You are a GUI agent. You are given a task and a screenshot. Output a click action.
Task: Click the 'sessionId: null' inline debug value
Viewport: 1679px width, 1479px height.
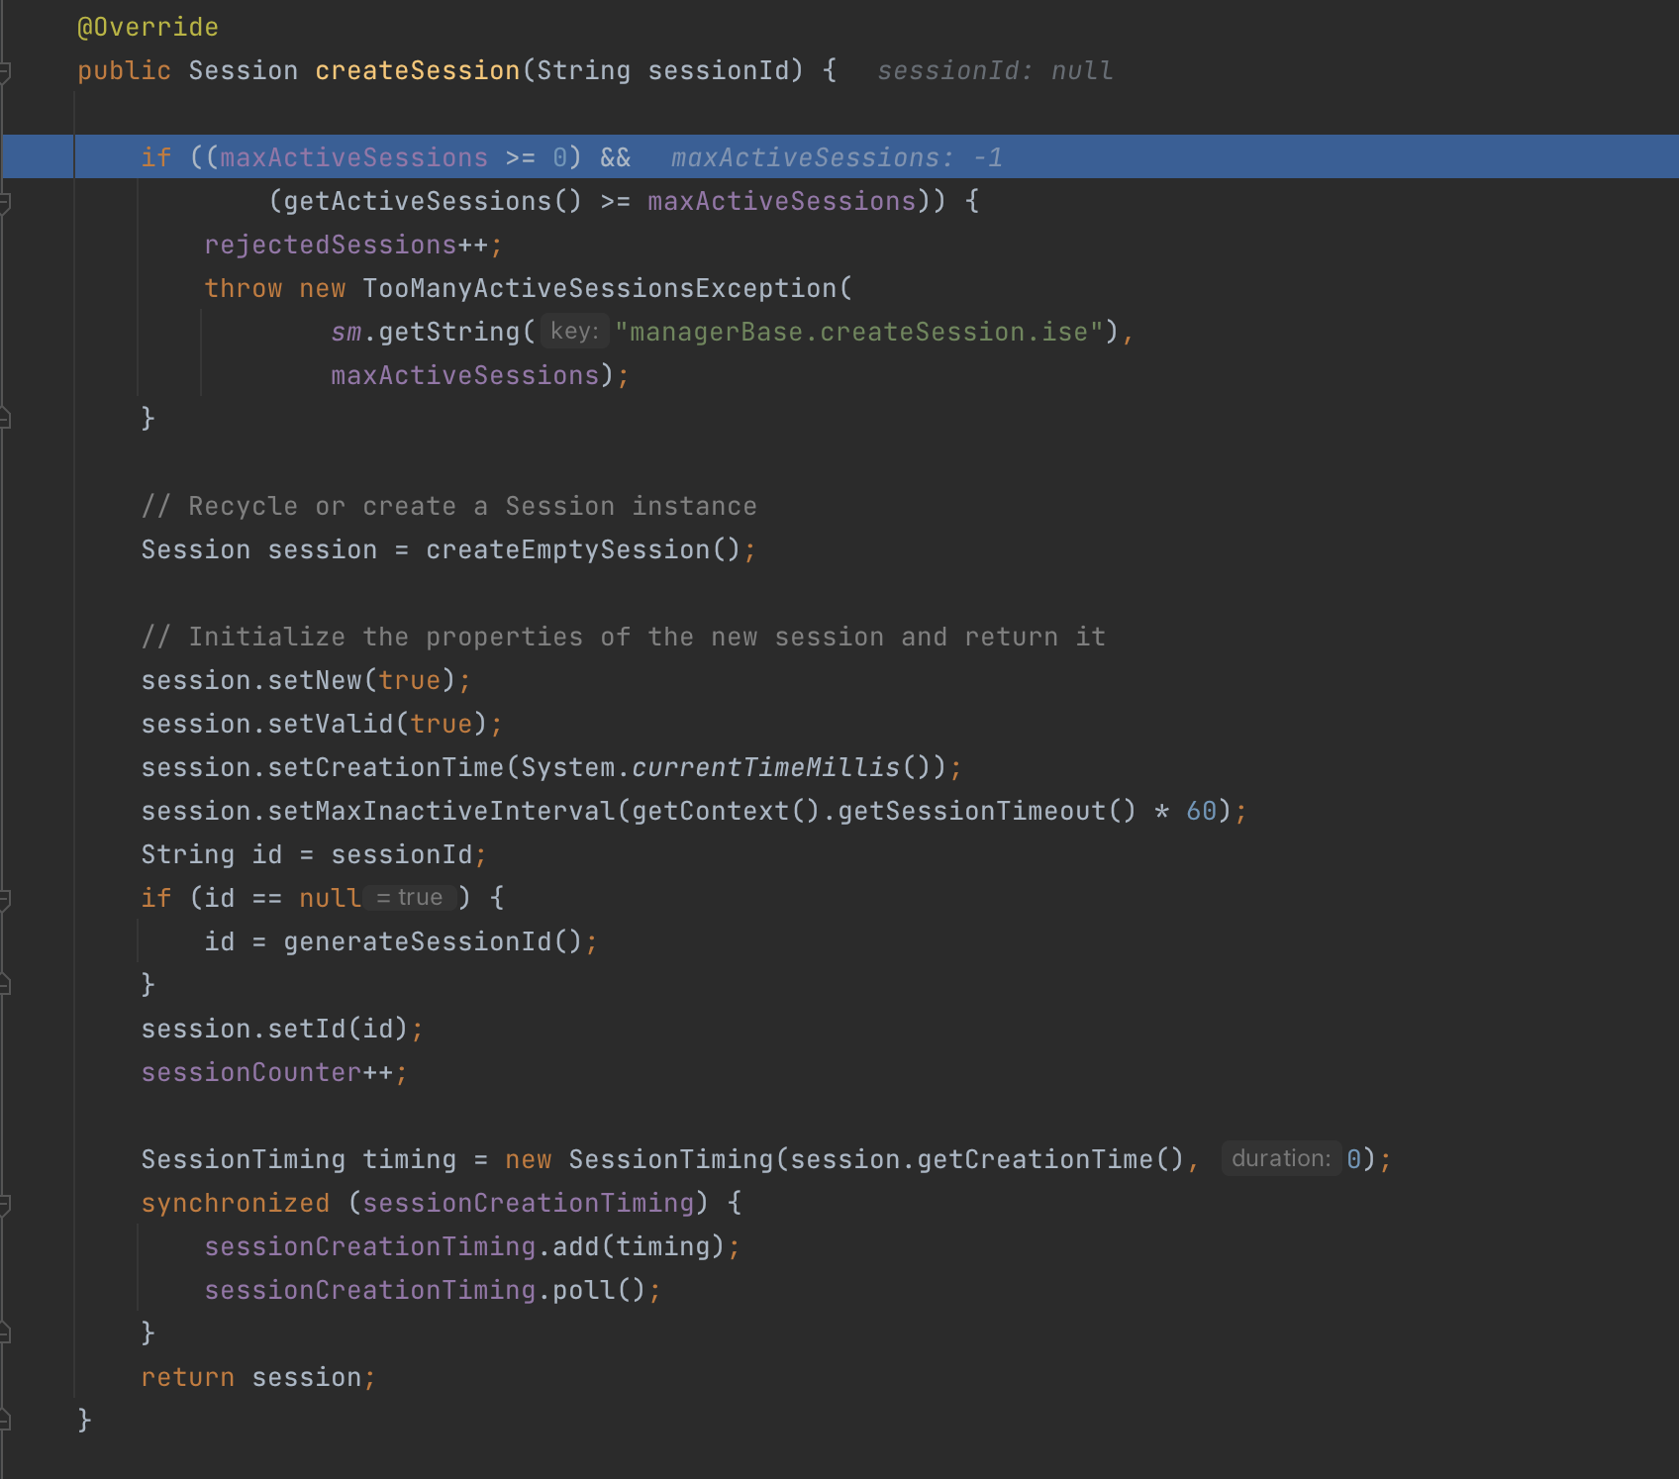995,71
